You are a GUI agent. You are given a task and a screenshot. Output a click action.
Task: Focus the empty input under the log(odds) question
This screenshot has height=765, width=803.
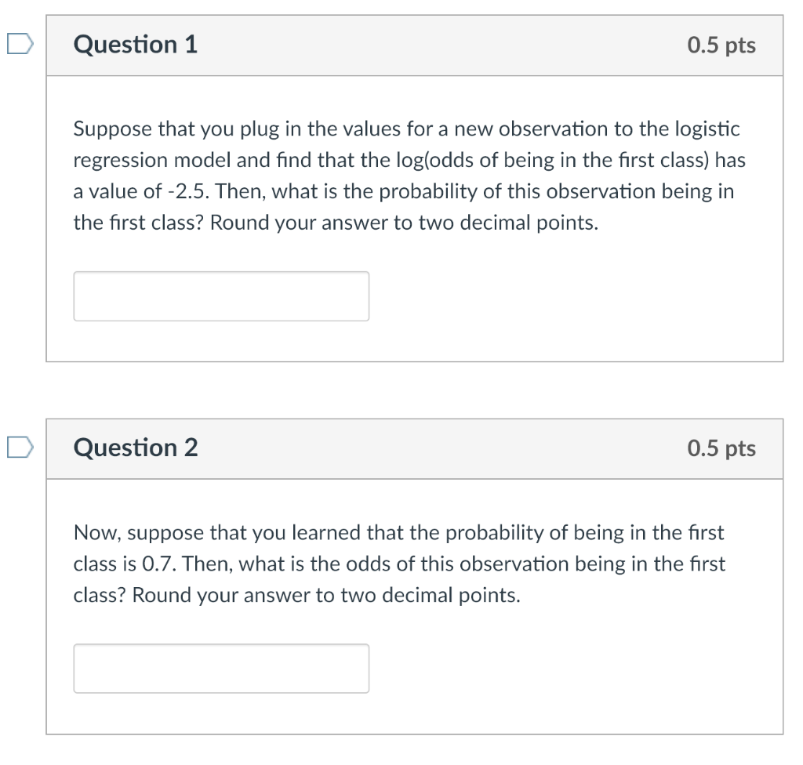pos(221,295)
